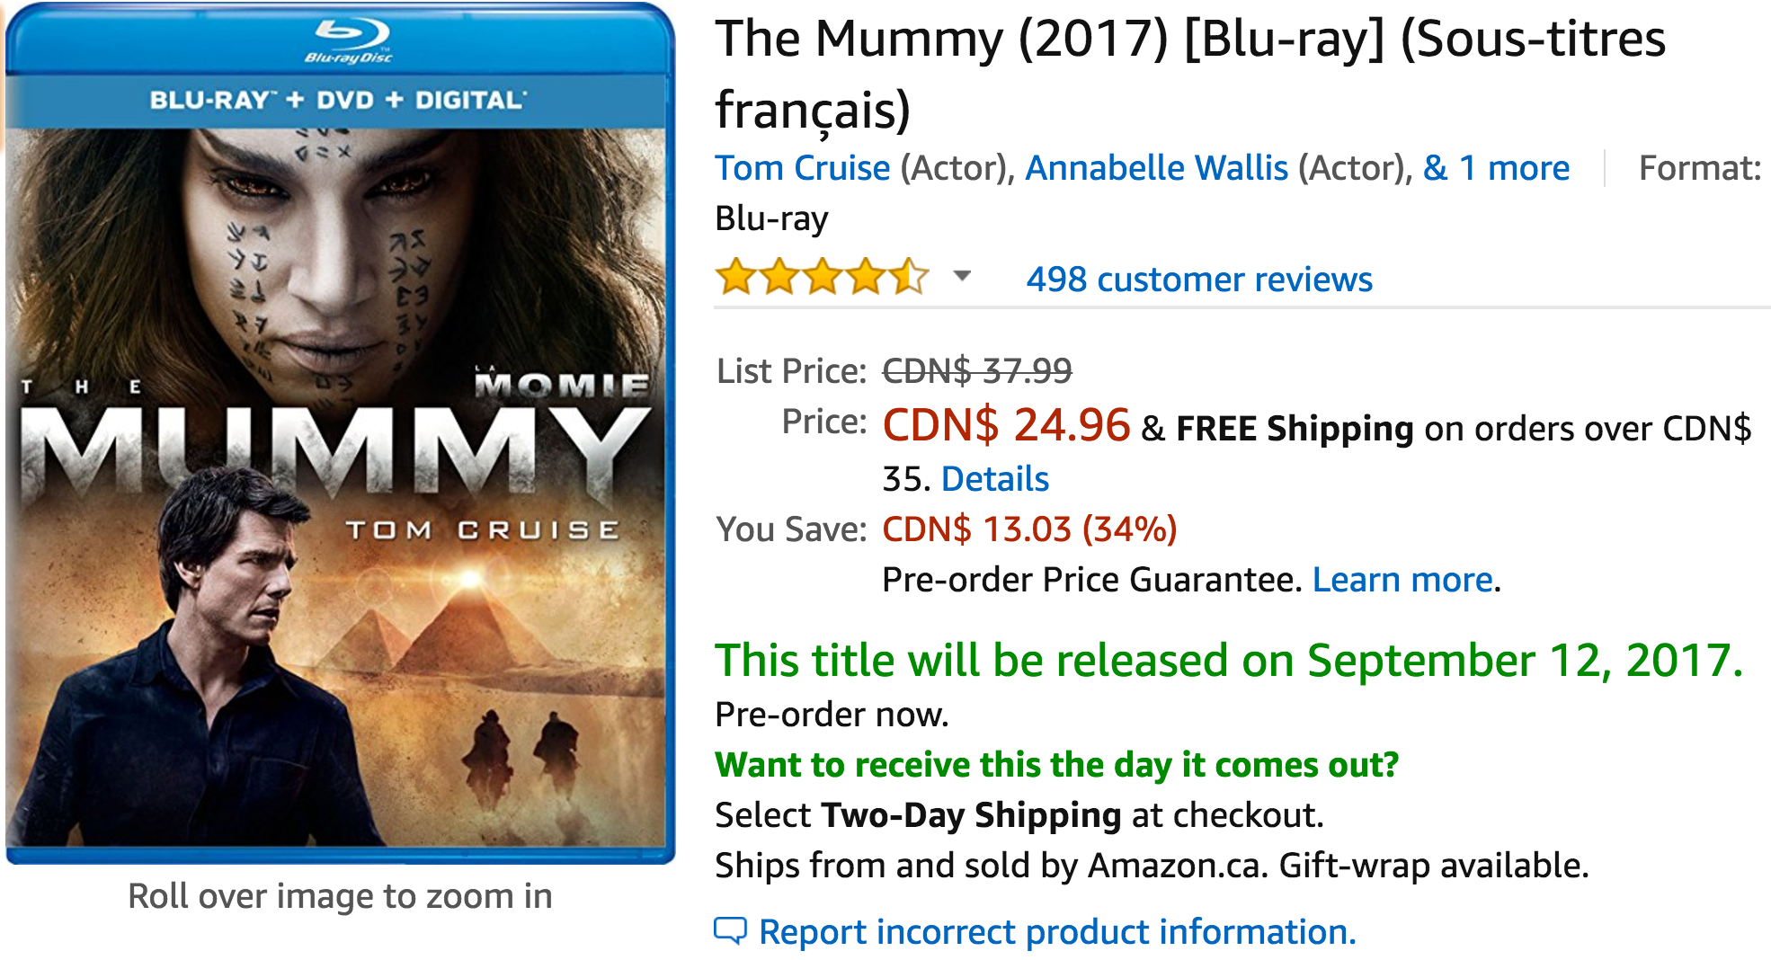
Task: Open the Tom Cruise actor link
Action: [x=802, y=168]
